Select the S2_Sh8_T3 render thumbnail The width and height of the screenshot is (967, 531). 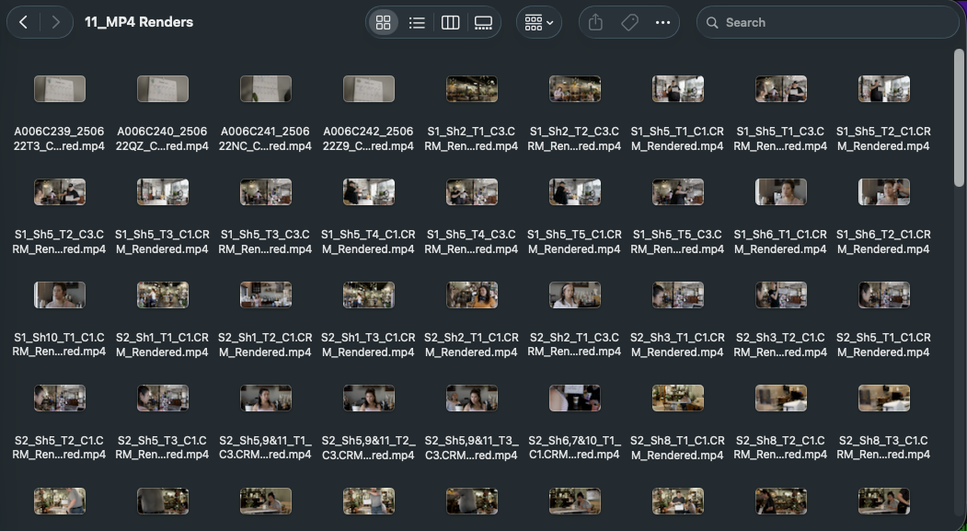(884, 398)
